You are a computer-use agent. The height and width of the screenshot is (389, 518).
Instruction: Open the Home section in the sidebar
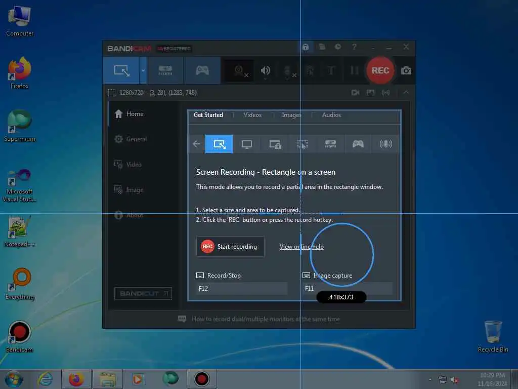point(129,114)
